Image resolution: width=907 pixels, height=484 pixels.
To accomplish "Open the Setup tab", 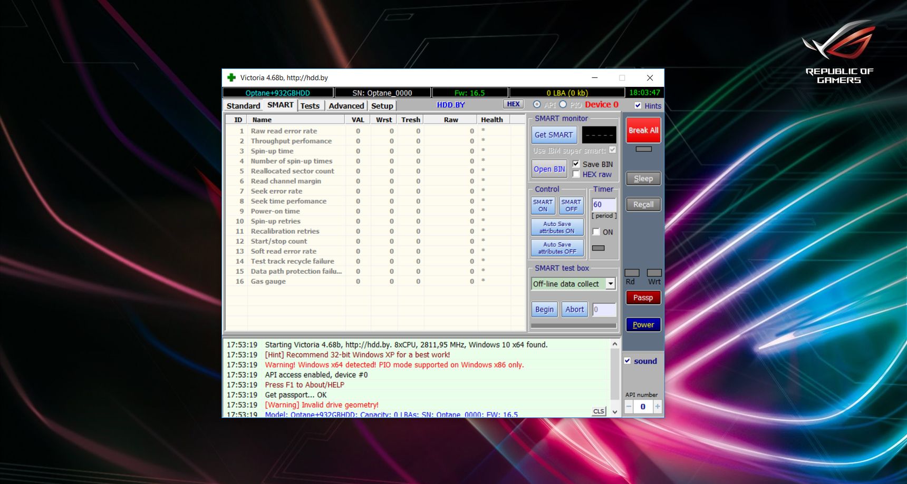I will [382, 105].
